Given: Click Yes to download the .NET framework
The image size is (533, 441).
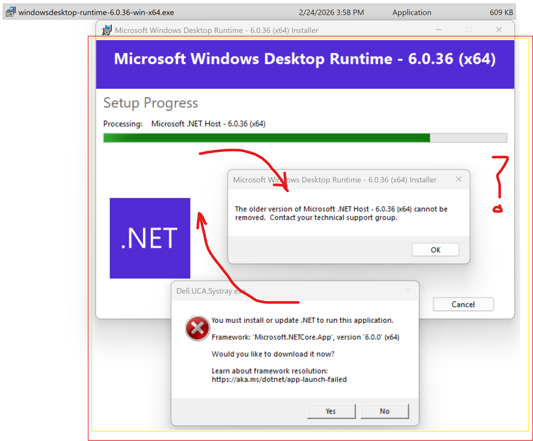Looking at the screenshot, I should pyautogui.click(x=331, y=411).
